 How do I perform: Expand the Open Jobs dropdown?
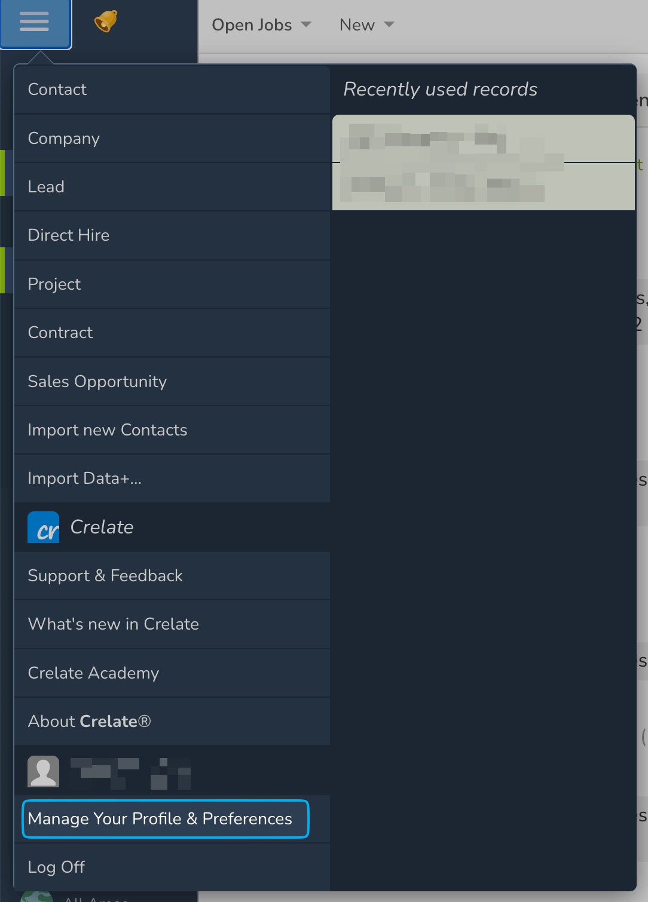point(262,25)
